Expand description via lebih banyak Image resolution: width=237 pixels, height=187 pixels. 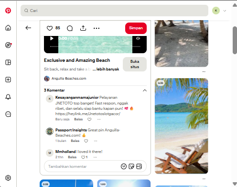pos(108,69)
